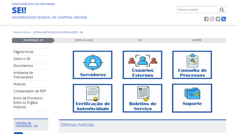The height and width of the screenshot is (134, 238).
Task: Click the search magnifier icon
Action: [222, 10]
